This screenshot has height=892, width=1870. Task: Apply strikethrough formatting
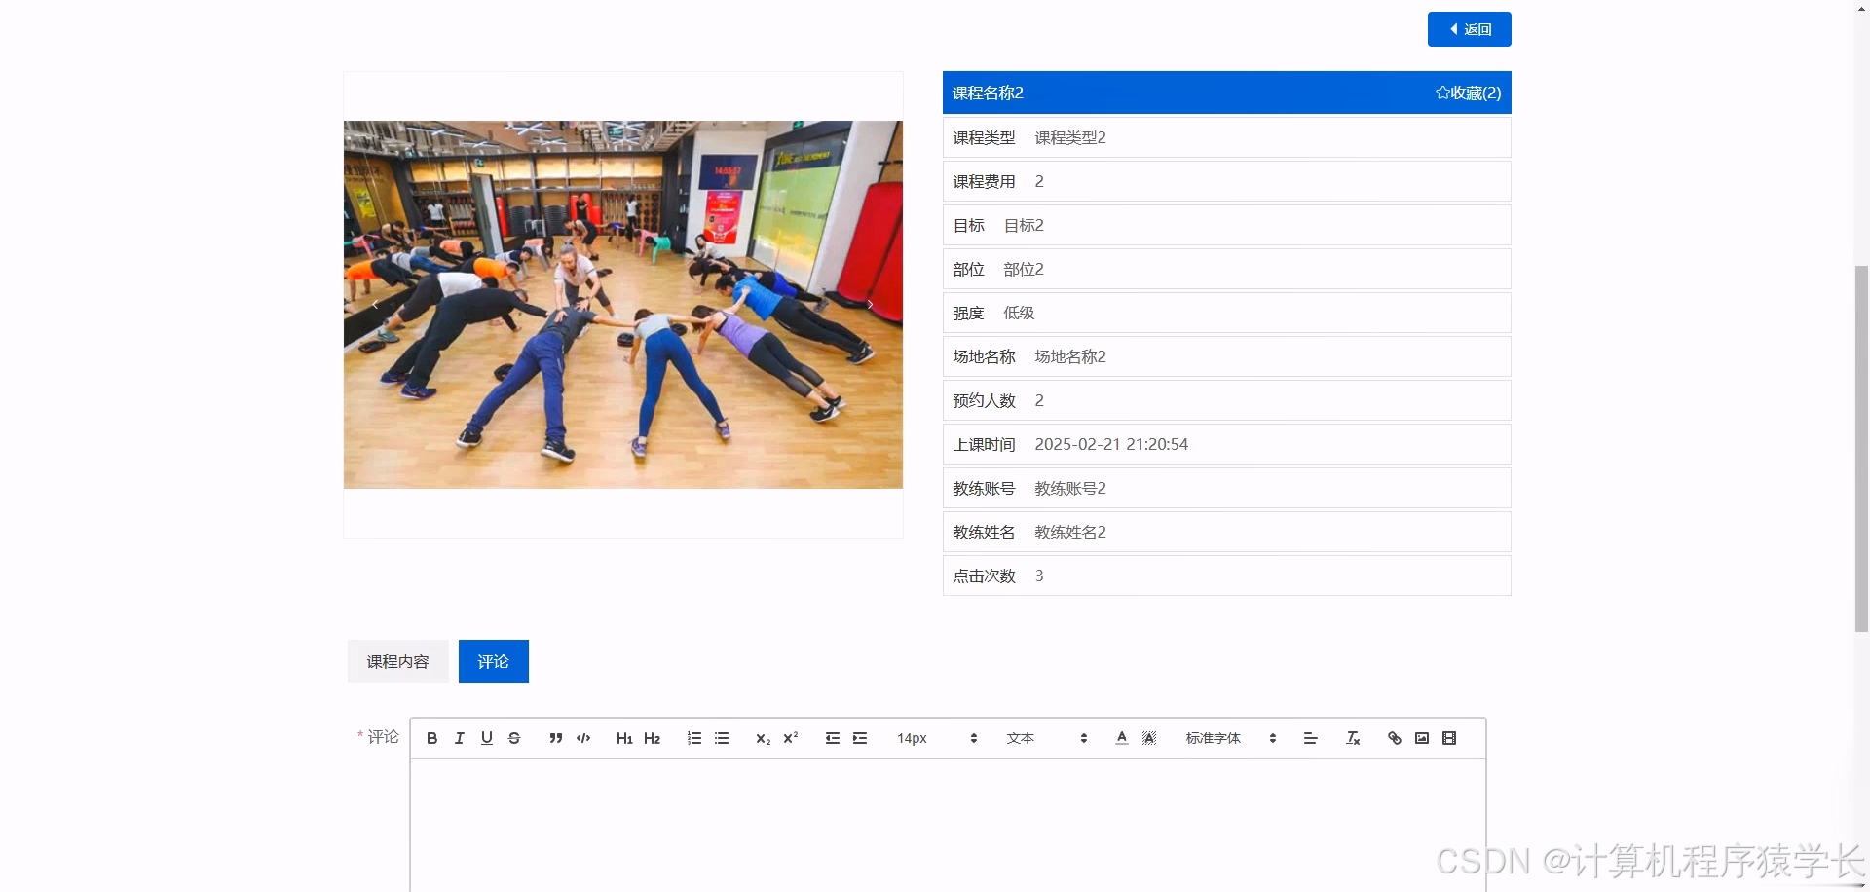coord(514,738)
